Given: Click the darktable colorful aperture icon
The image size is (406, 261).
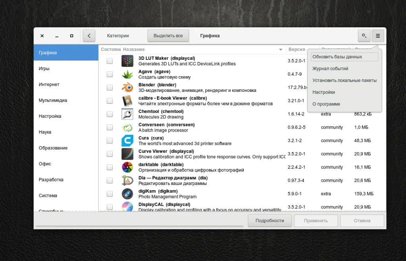Looking at the screenshot, I should (127, 168).
